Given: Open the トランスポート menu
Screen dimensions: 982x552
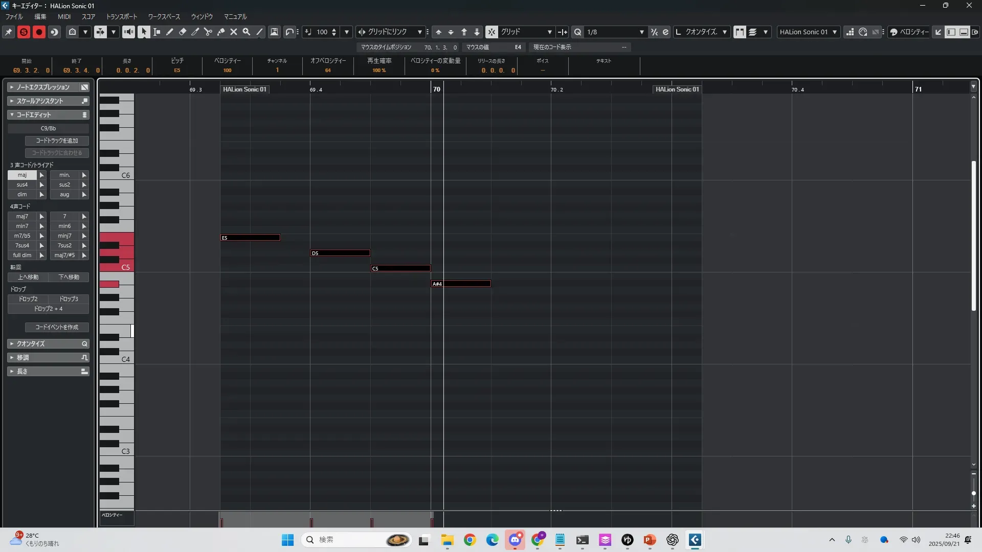Looking at the screenshot, I should [121, 16].
